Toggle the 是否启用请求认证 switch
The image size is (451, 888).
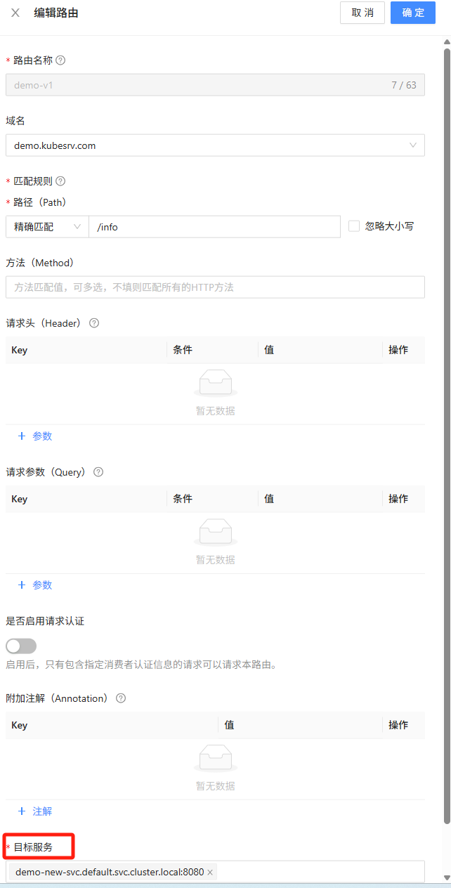(21, 646)
